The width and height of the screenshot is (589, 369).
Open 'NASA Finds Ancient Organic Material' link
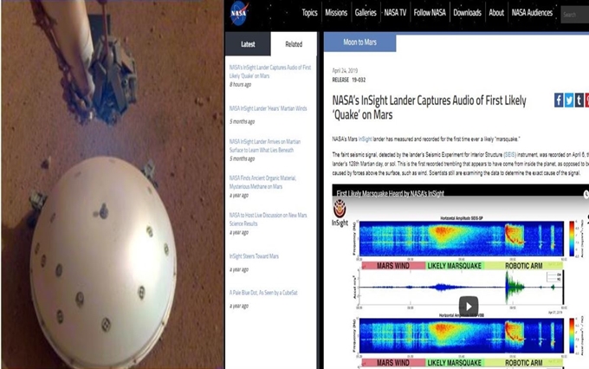[x=262, y=182]
